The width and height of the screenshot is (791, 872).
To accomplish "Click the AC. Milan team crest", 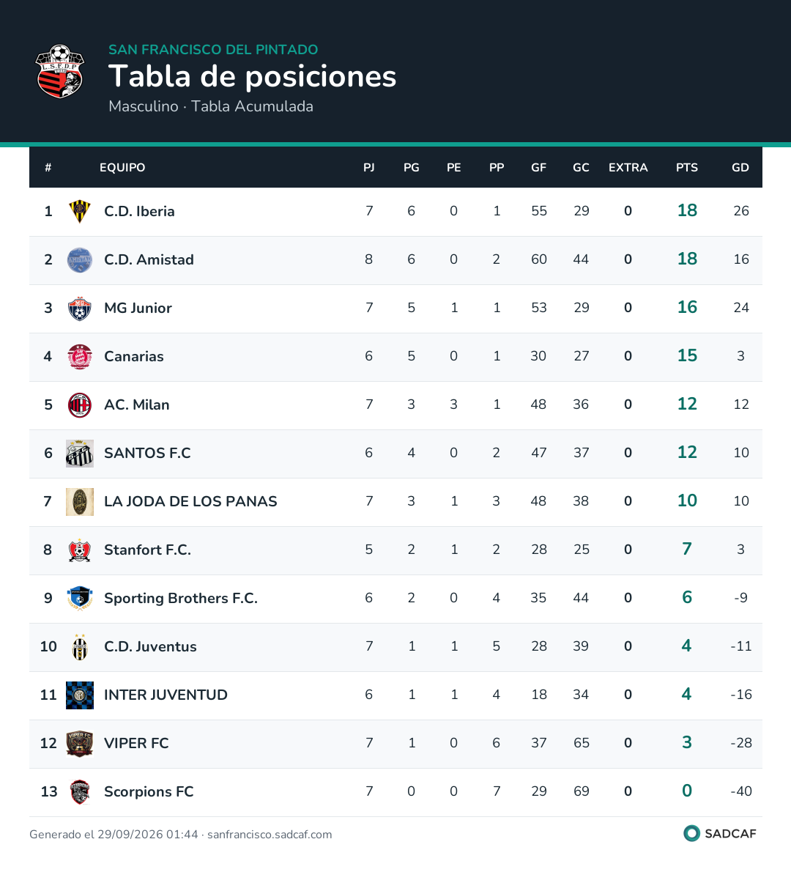I will [x=80, y=404].
